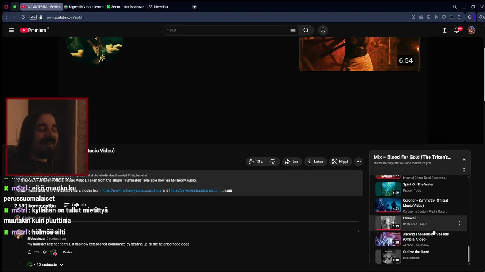Screen dimensions: 485x272
Task: Open the blazejecar comment options menu
Action: [x=358, y=232]
